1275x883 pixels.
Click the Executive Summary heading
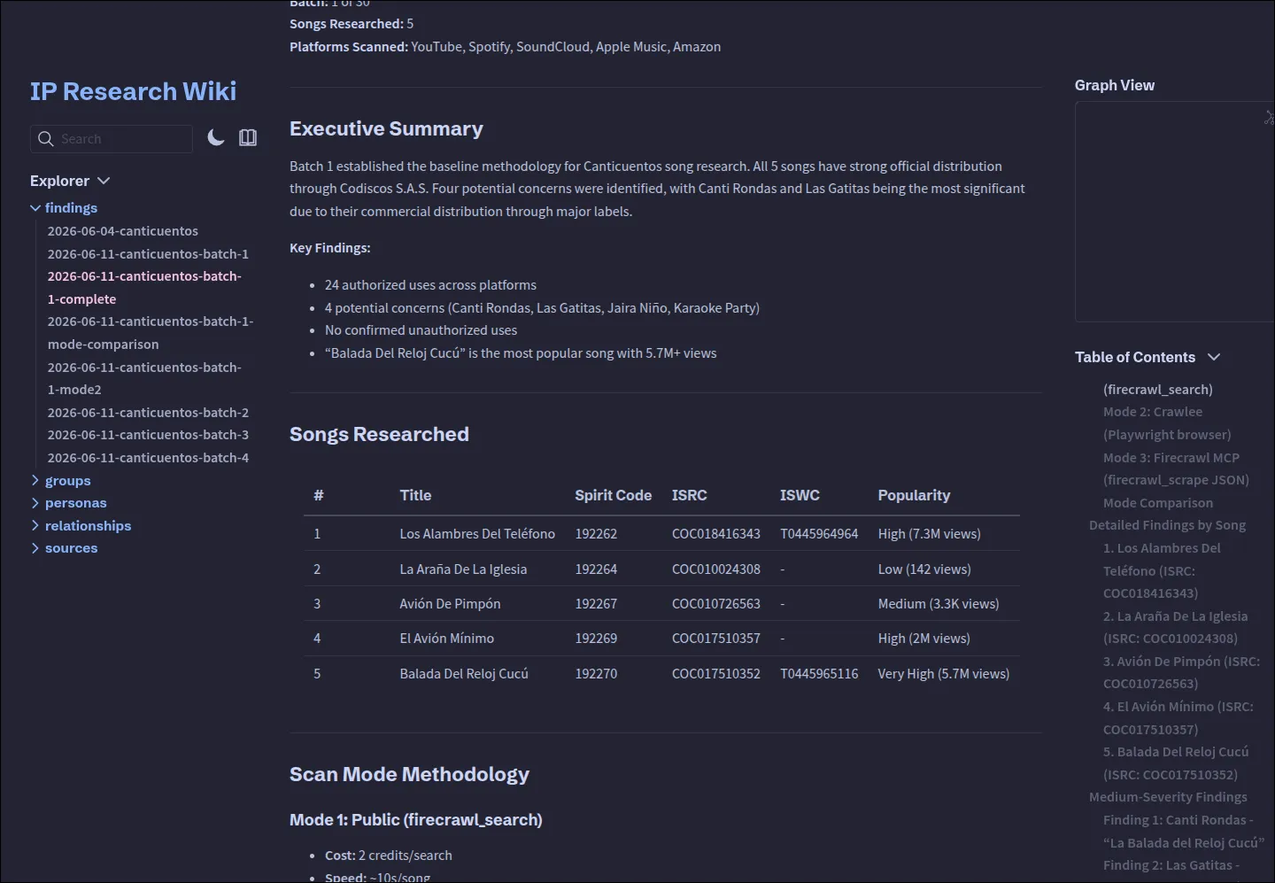[386, 128]
